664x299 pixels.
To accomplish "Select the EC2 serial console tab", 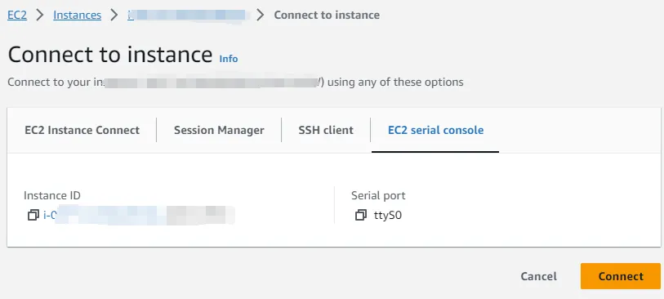I will point(436,130).
